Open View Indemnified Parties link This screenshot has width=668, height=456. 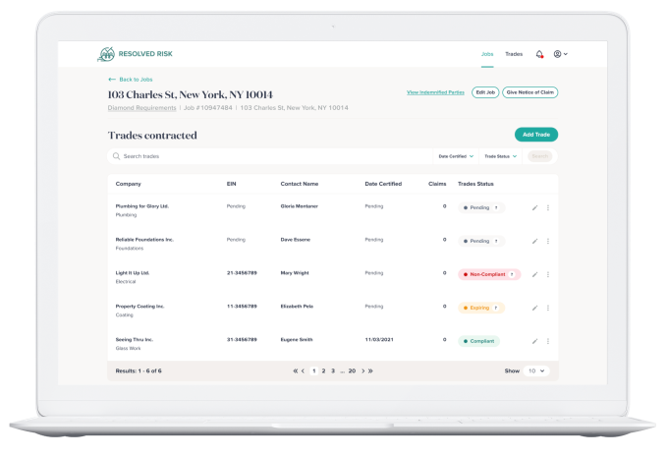(435, 92)
